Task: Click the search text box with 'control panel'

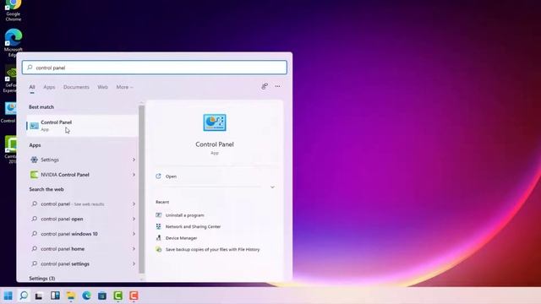Action: pyautogui.click(x=155, y=68)
